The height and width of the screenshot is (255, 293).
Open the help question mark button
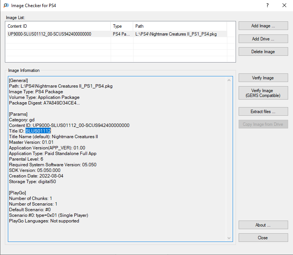pos(267,5)
